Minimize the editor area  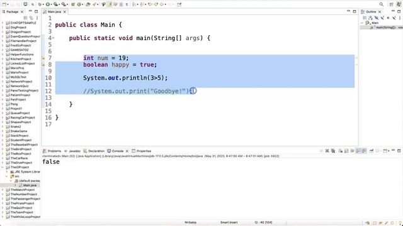tap(348, 11)
